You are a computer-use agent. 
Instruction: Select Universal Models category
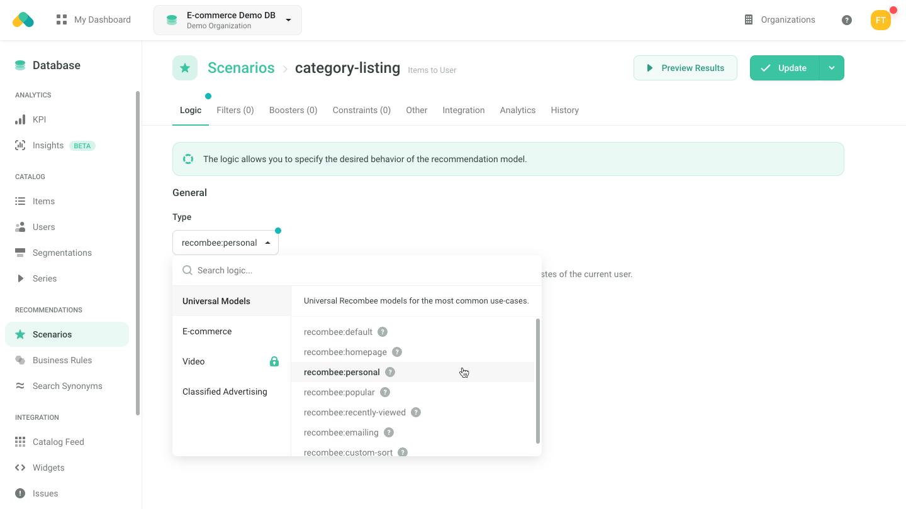coord(232,301)
